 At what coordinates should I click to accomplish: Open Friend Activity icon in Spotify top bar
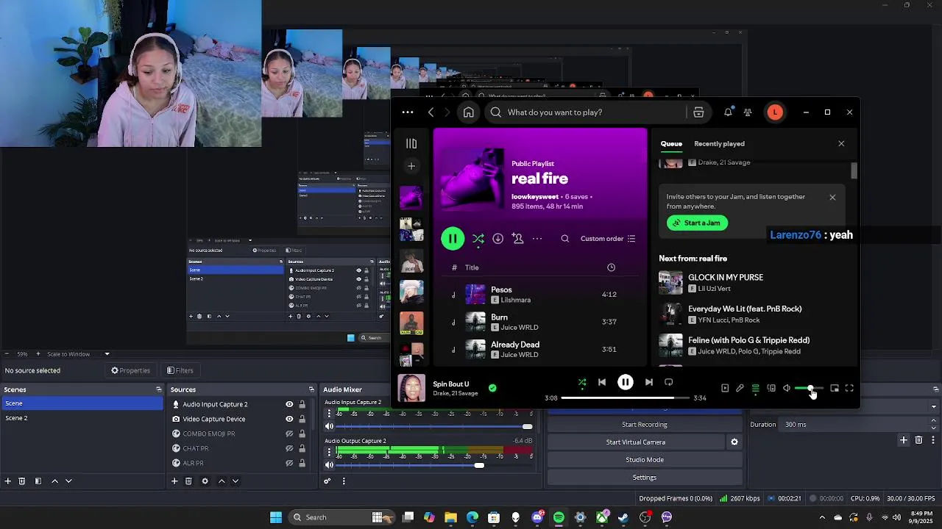[x=748, y=112]
